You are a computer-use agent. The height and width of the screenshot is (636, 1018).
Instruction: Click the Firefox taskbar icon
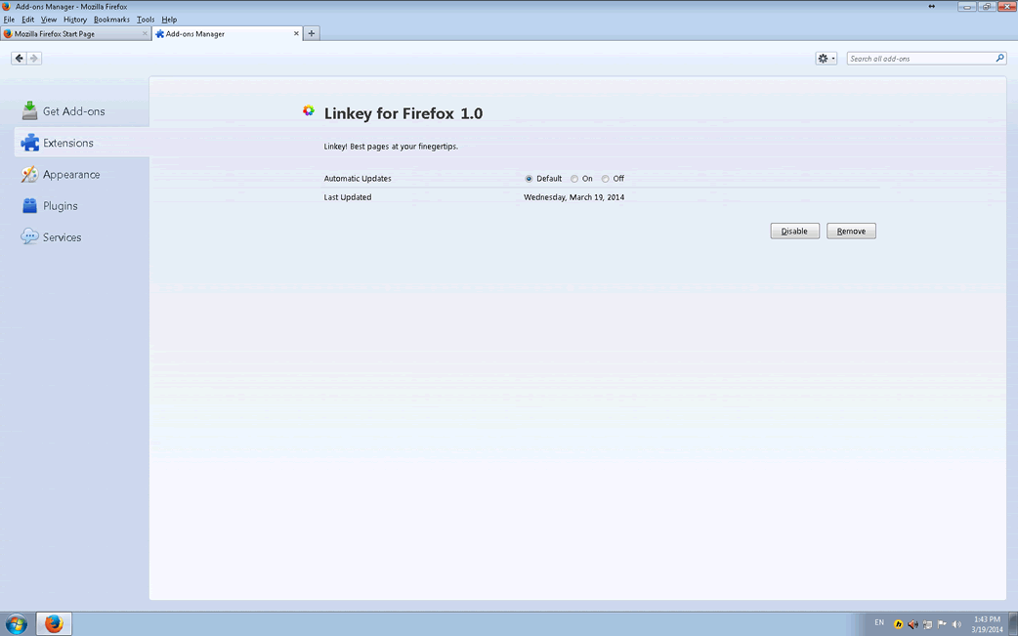click(54, 623)
